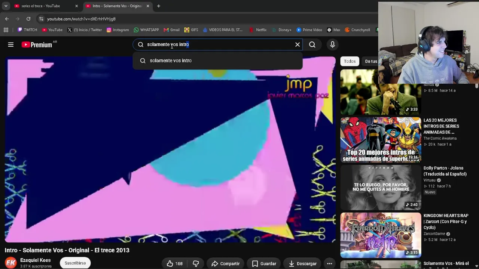Open the Gmail bookmark

[171, 30]
